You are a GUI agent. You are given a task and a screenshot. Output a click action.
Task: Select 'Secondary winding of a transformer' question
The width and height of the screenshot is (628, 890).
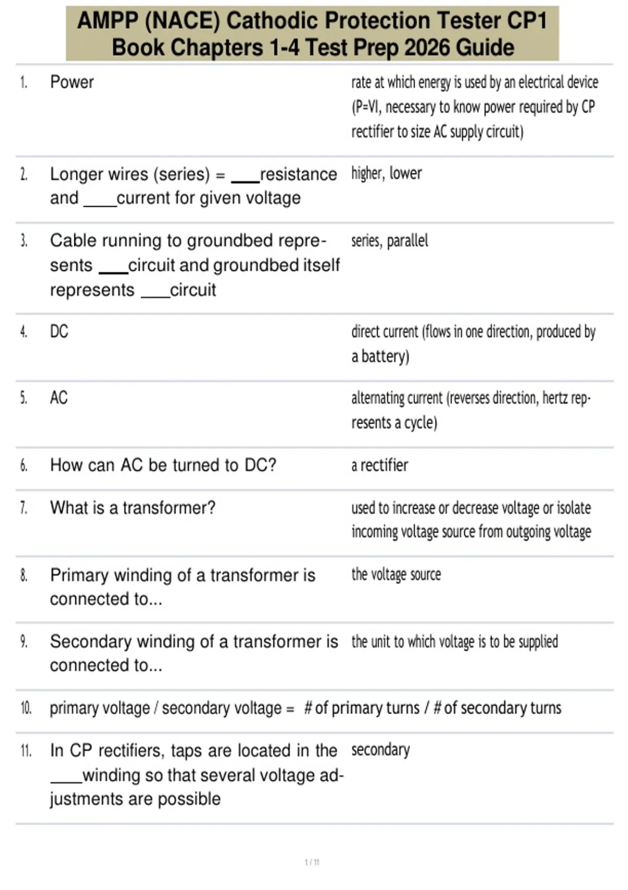pos(194,653)
